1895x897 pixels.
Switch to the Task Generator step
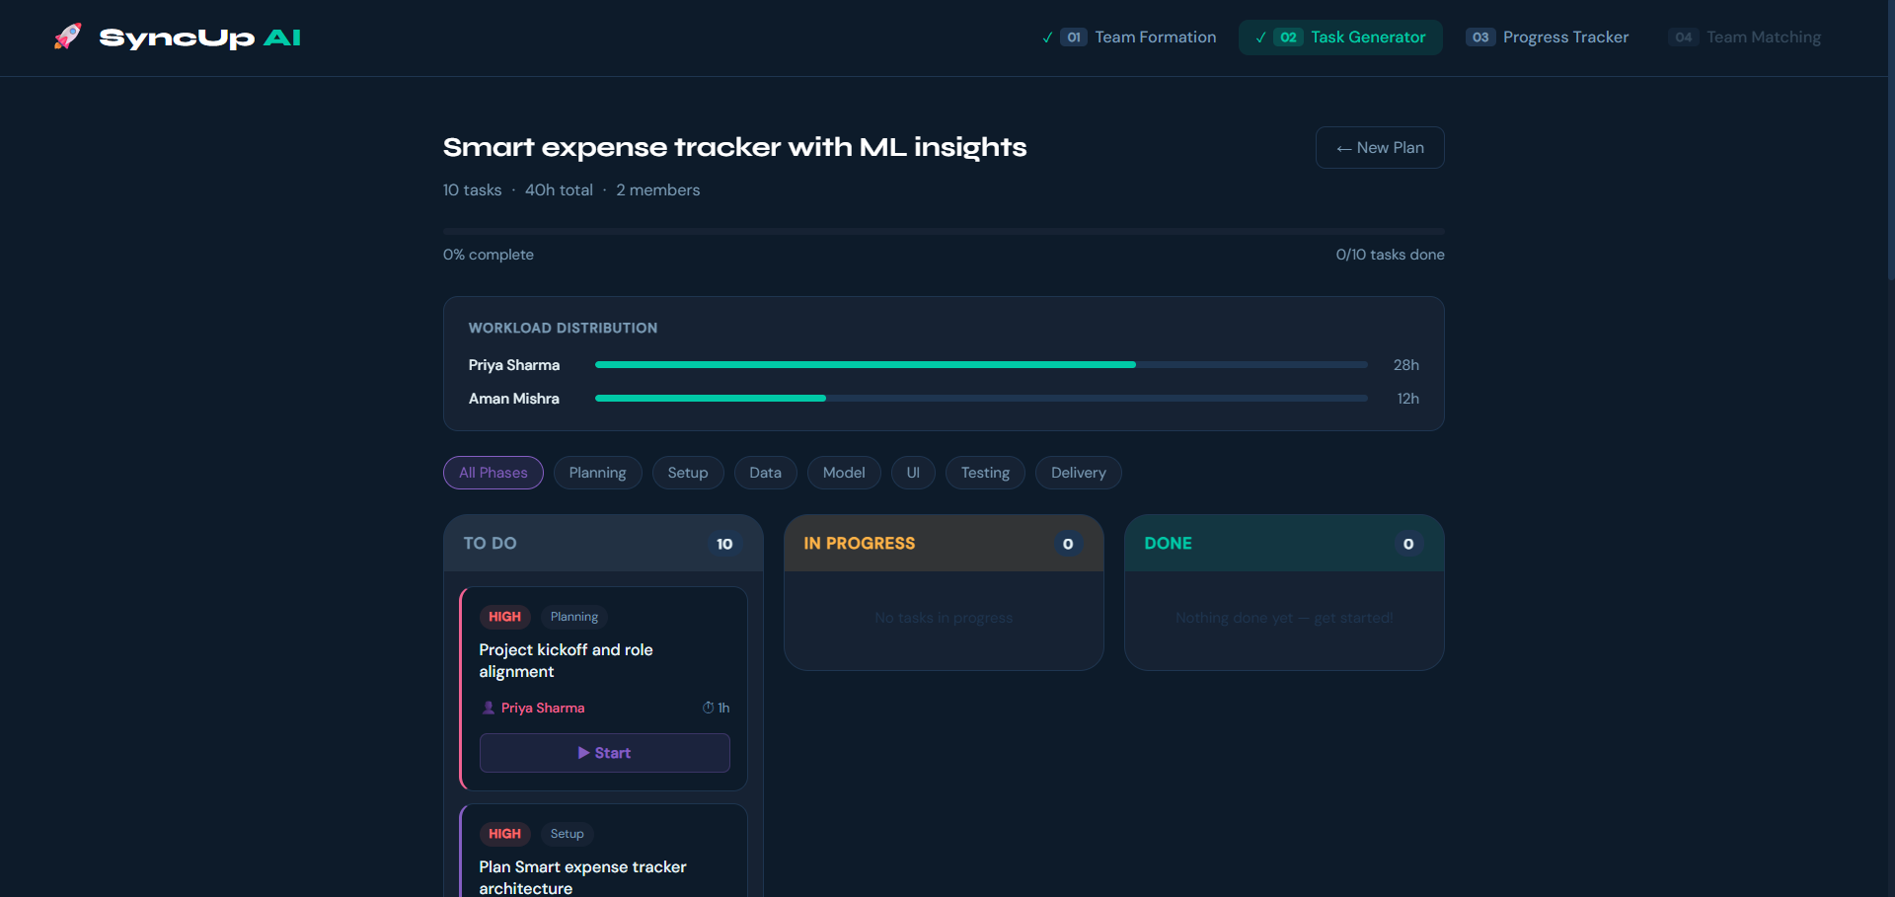click(x=1340, y=37)
